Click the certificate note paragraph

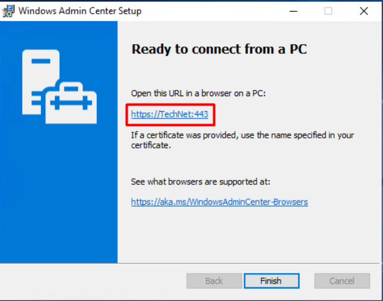(x=242, y=140)
